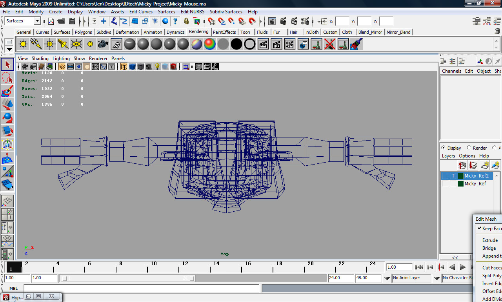Open shelf options down-arrow menu
Screen dimensions: 502x302
click(9, 49)
